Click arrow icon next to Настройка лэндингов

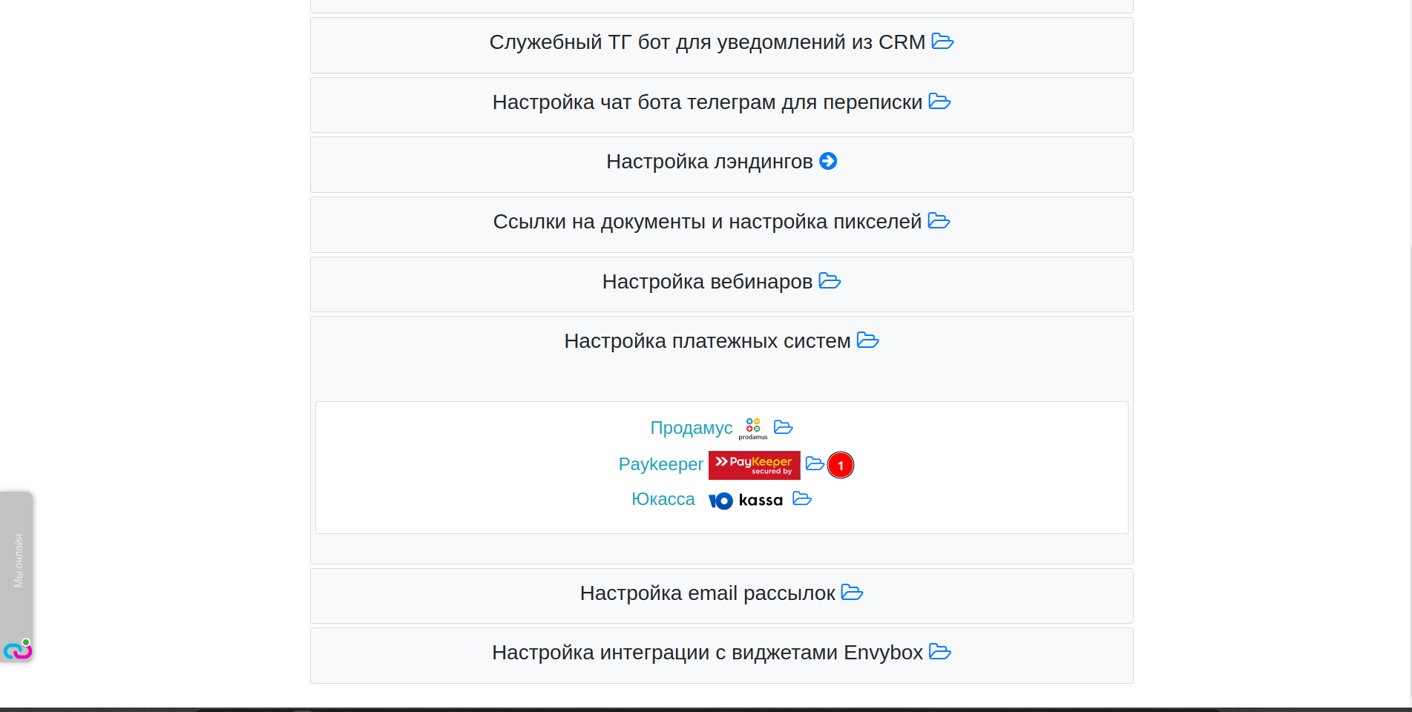tap(828, 161)
